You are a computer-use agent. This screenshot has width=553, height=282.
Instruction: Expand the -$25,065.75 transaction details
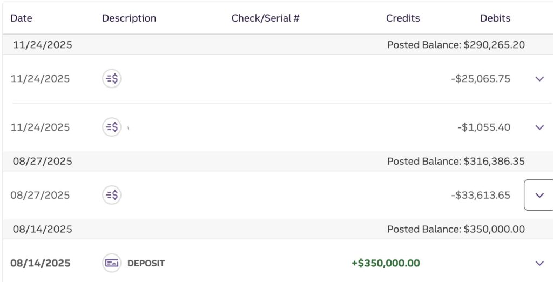pos(539,79)
